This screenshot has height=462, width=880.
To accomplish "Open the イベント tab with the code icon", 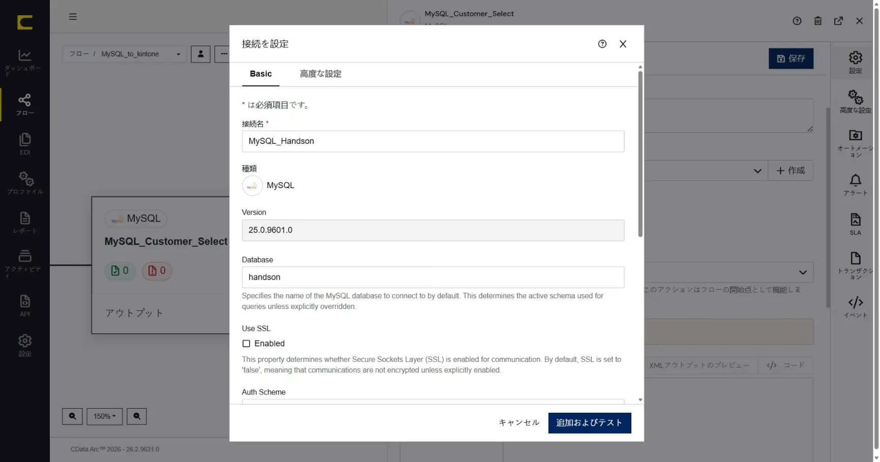I will coord(855,307).
